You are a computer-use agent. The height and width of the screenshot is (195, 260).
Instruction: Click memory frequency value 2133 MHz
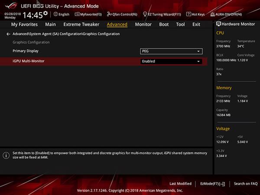tap(223, 101)
